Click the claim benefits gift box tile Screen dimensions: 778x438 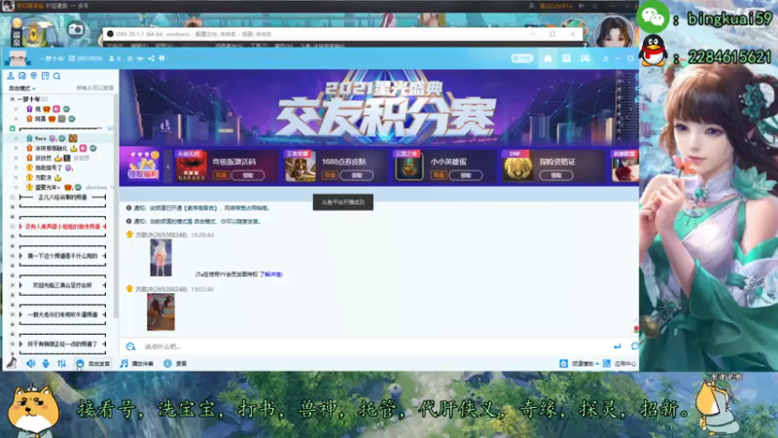click(x=143, y=165)
